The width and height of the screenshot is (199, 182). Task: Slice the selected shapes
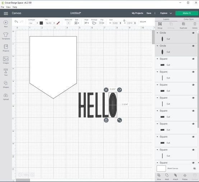click(159, 177)
